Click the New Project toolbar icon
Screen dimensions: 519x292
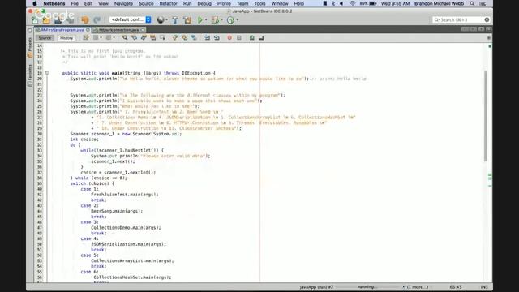tap(46, 20)
